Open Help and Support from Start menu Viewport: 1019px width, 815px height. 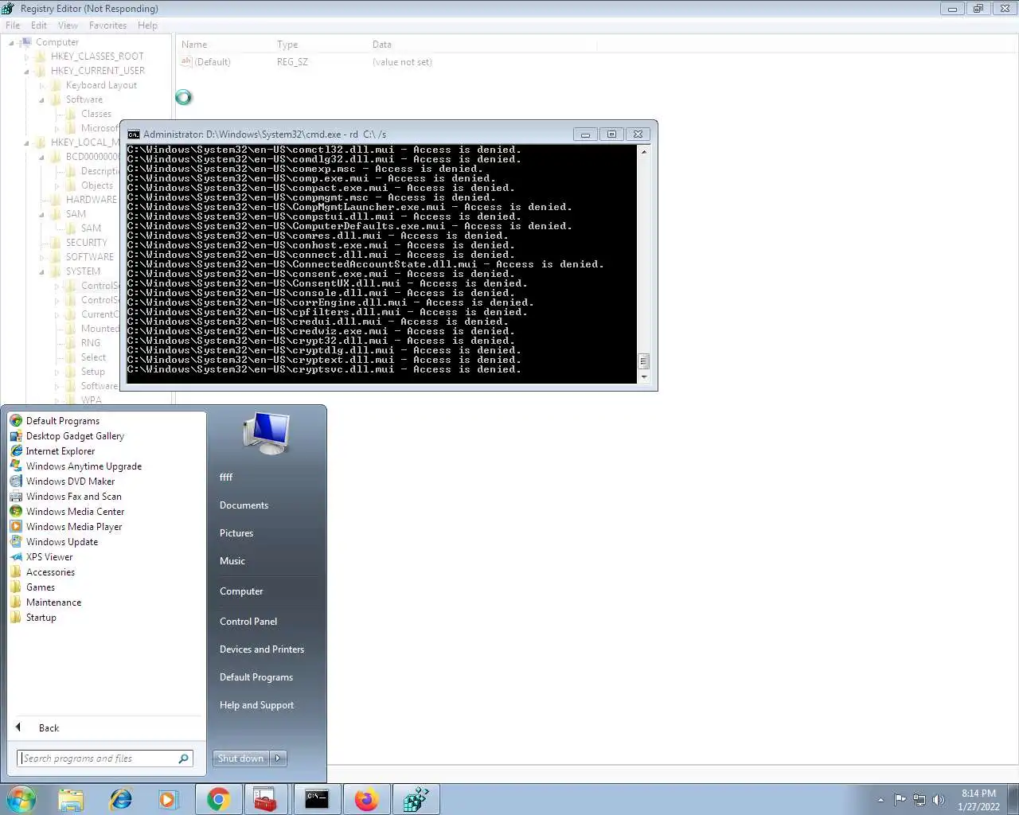256,705
